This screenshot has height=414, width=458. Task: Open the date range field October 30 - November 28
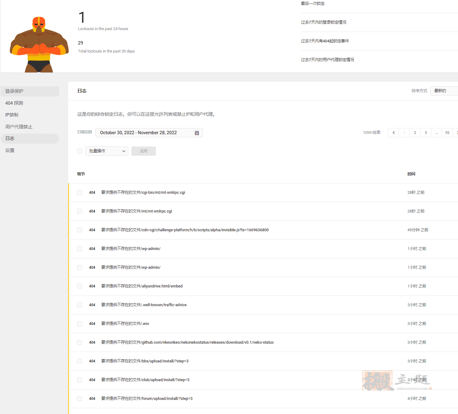click(x=149, y=133)
